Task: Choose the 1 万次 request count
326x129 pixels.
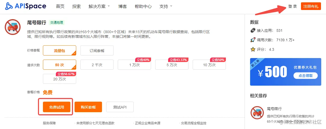Action: (x=134, y=65)
